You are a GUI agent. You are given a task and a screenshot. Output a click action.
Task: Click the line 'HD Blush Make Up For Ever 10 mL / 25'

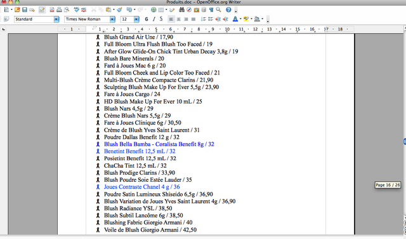click(153, 101)
